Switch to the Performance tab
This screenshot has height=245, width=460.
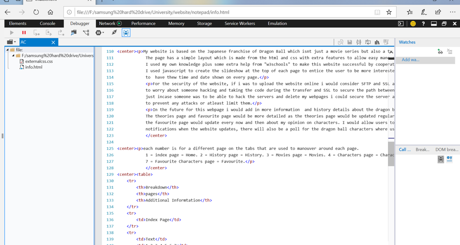click(x=143, y=24)
